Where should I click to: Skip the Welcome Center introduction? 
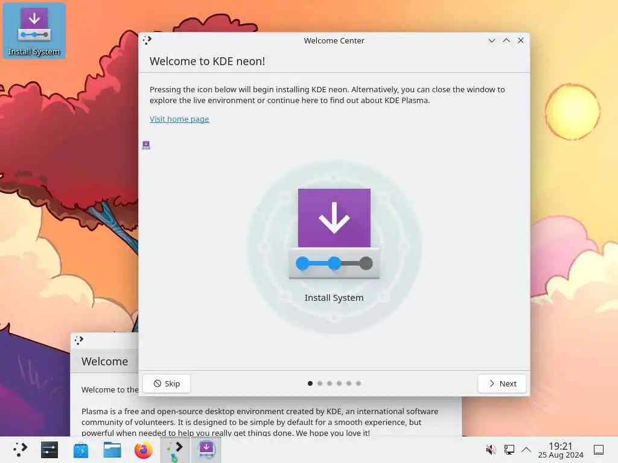pos(167,383)
